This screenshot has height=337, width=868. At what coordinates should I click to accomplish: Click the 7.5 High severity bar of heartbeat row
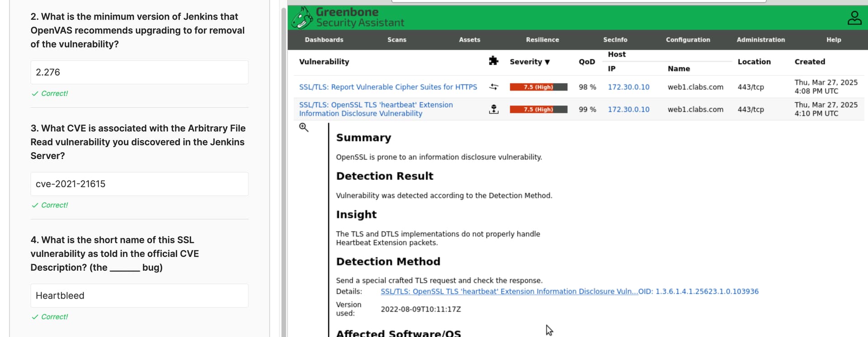[538, 109]
